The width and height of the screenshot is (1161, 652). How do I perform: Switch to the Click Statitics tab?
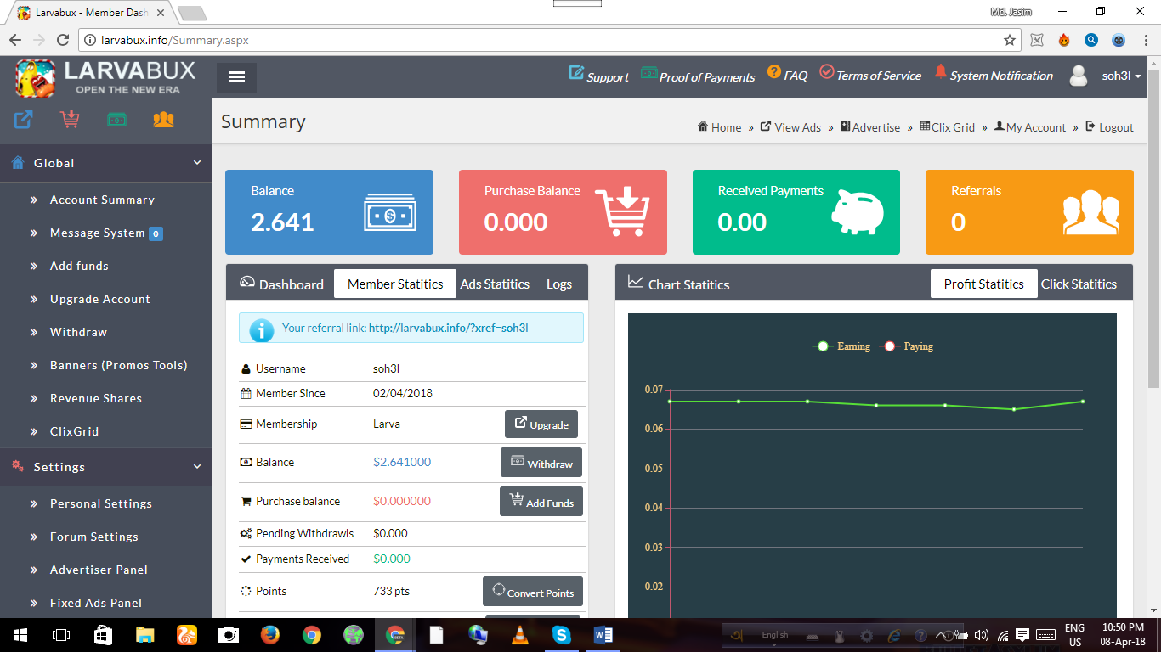point(1078,284)
